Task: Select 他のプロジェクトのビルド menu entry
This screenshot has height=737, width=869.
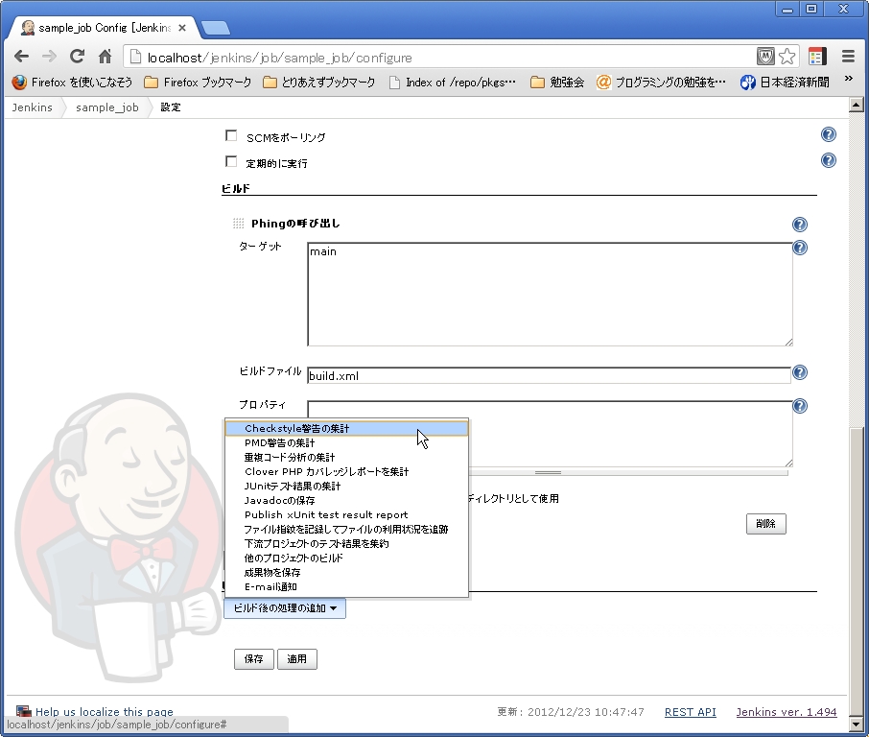Action: [347, 559]
